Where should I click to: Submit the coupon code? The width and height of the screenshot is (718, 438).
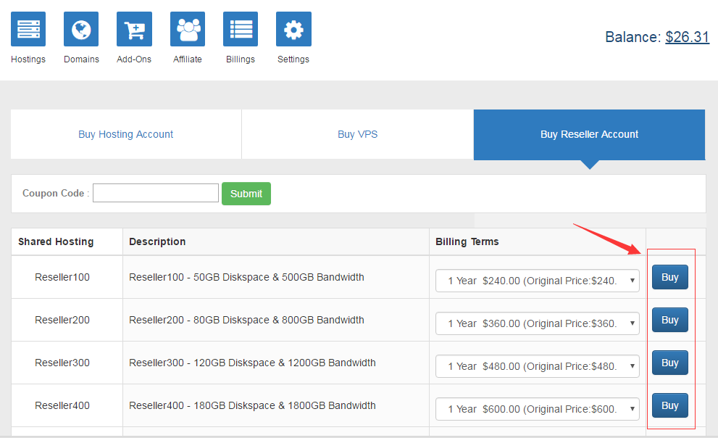246,194
